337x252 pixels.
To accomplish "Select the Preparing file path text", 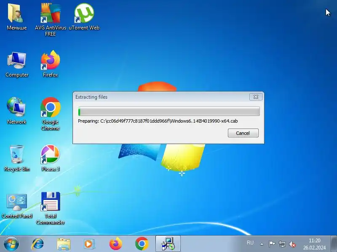I will click(158, 121).
